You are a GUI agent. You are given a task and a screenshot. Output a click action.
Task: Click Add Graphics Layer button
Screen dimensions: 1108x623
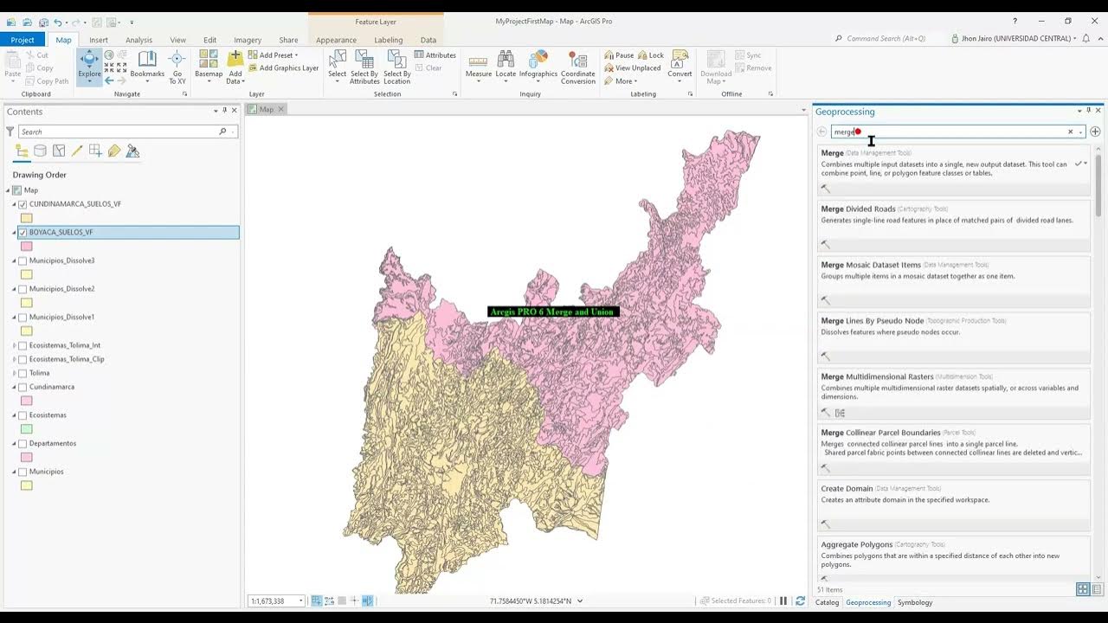point(284,67)
